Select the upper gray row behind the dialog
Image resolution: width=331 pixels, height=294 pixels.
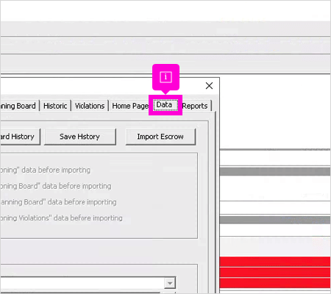coord(275,172)
